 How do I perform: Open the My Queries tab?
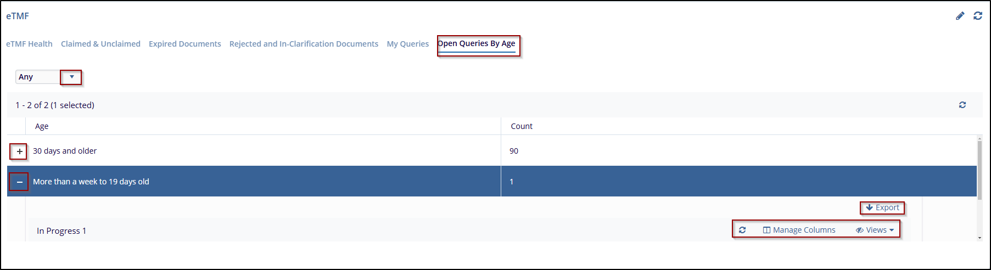click(407, 44)
